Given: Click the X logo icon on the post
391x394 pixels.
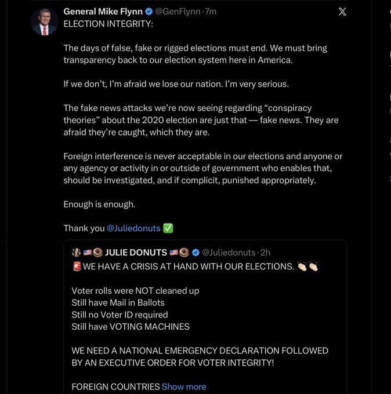Looking at the screenshot, I should tap(342, 12).
